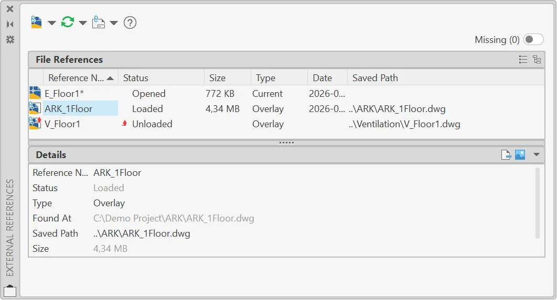Collapse the Details pane with the arrow
This screenshot has height=300, width=557.
pyautogui.click(x=537, y=154)
